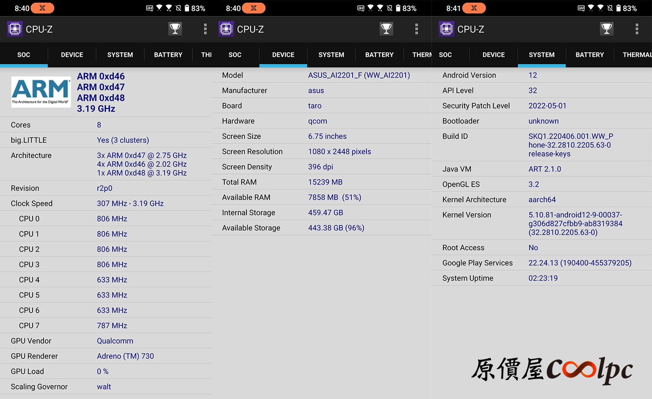Screen dimensions: 652x399
Task: Tap trophy icon in right CPU-Z screen
Action: coord(607,29)
